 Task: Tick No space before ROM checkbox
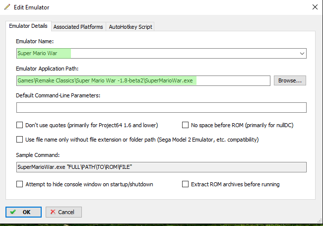(185, 125)
